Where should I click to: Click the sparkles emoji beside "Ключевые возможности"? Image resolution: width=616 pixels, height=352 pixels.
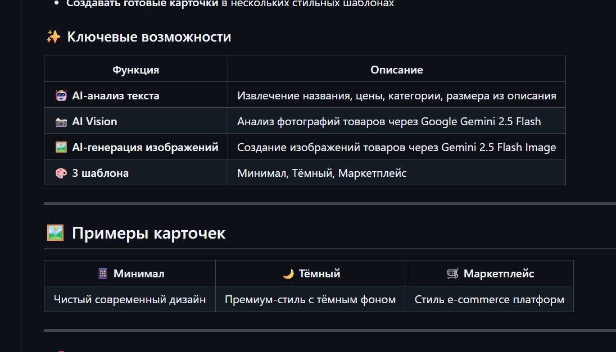[x=53, y=37]
